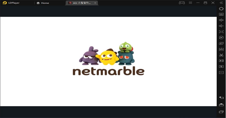Decrease volume with the speaker minus icon
The height and width of the screenshot is (118, 226).
click(221, 26)
